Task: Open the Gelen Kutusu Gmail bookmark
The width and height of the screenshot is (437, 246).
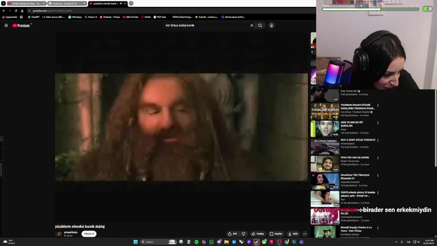Action: click(x=53, y=17)
